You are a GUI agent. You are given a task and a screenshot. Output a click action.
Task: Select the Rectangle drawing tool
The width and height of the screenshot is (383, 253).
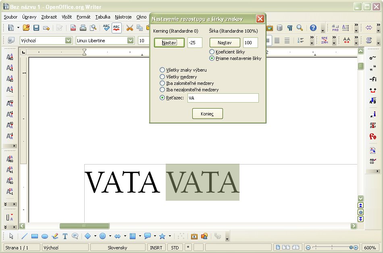coord(35,236)
